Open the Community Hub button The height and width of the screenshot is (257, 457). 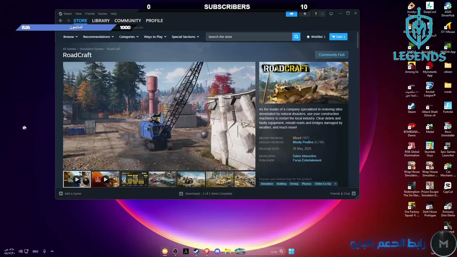click(x=332, y=55)
